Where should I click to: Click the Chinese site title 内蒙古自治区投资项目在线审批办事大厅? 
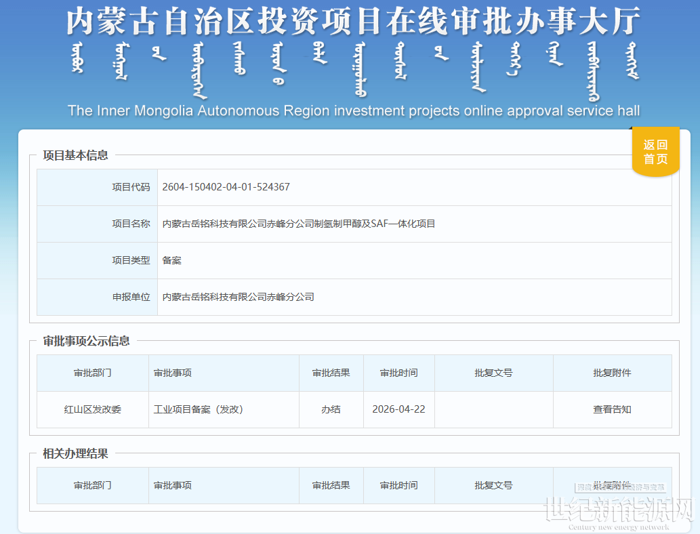[353, 22]
